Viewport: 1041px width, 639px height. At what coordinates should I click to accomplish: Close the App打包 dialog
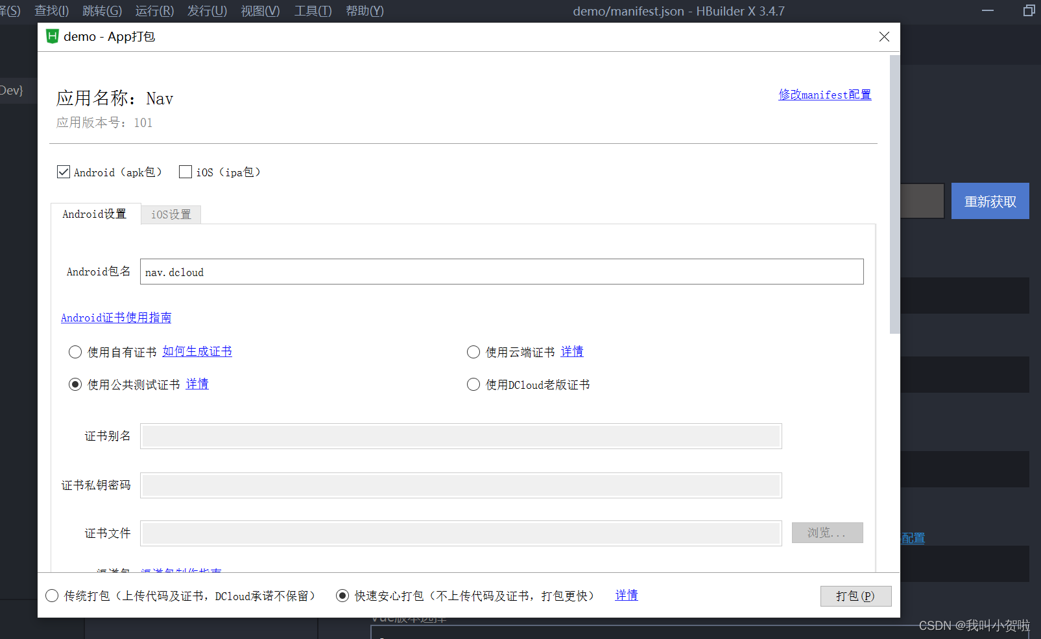click(x=884, y=36)
